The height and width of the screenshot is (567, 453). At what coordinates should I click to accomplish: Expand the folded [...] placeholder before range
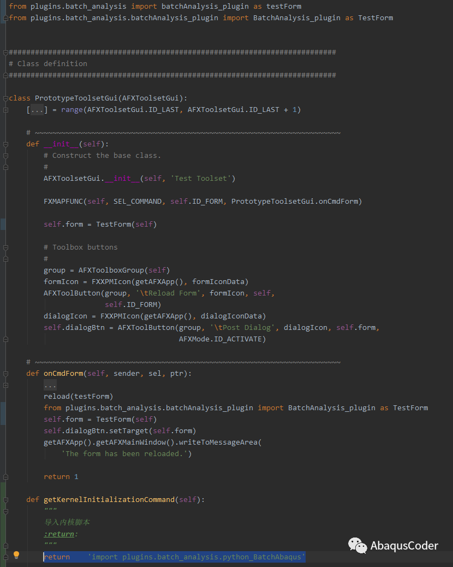37,110
